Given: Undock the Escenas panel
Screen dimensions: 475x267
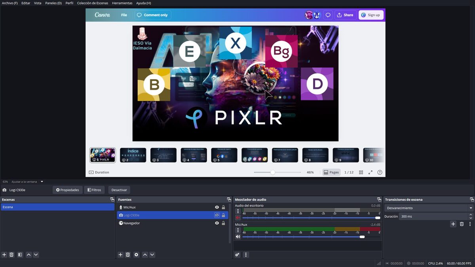Looking at the screenshot, I should 112,199.
